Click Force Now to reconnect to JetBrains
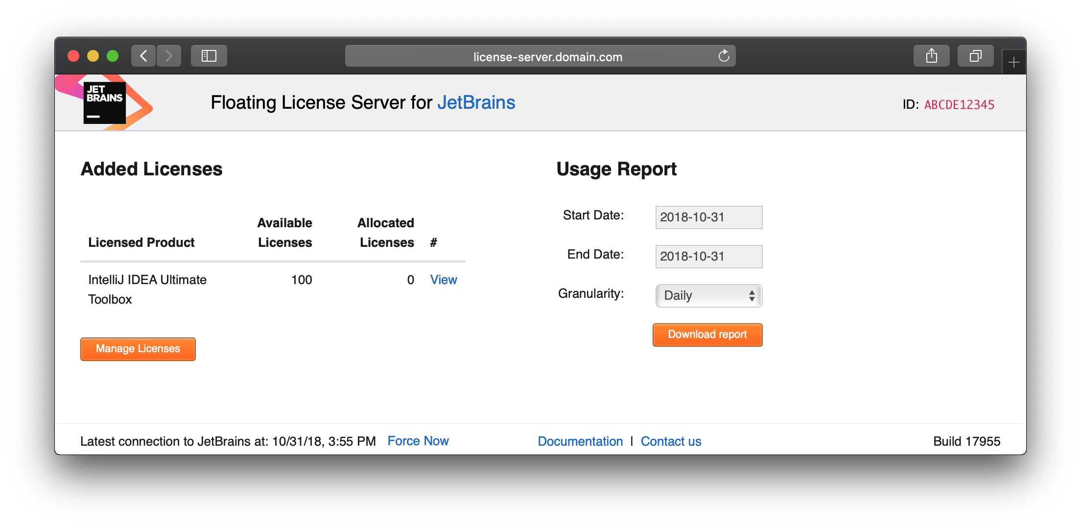This screenshot has width=1081, height=527. click(x=418, y=440)
